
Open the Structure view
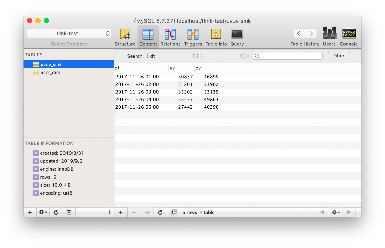pos(125,37)
